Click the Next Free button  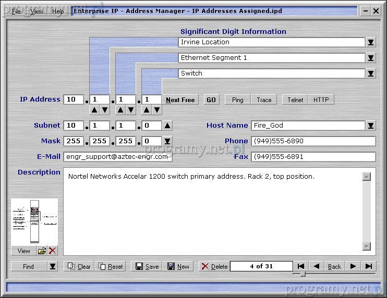(180, 100)
